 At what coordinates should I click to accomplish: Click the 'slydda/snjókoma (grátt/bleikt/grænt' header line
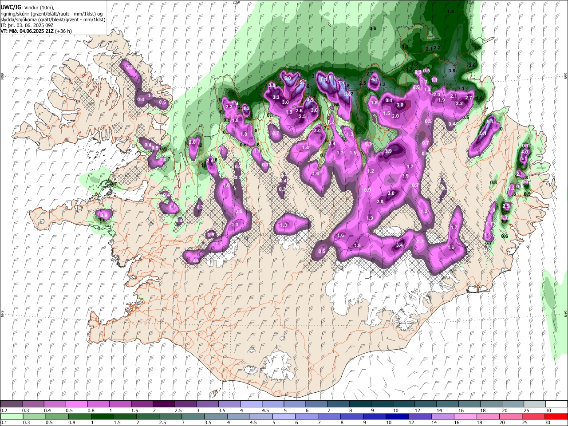pyautogui.click(x=53, y=20)
